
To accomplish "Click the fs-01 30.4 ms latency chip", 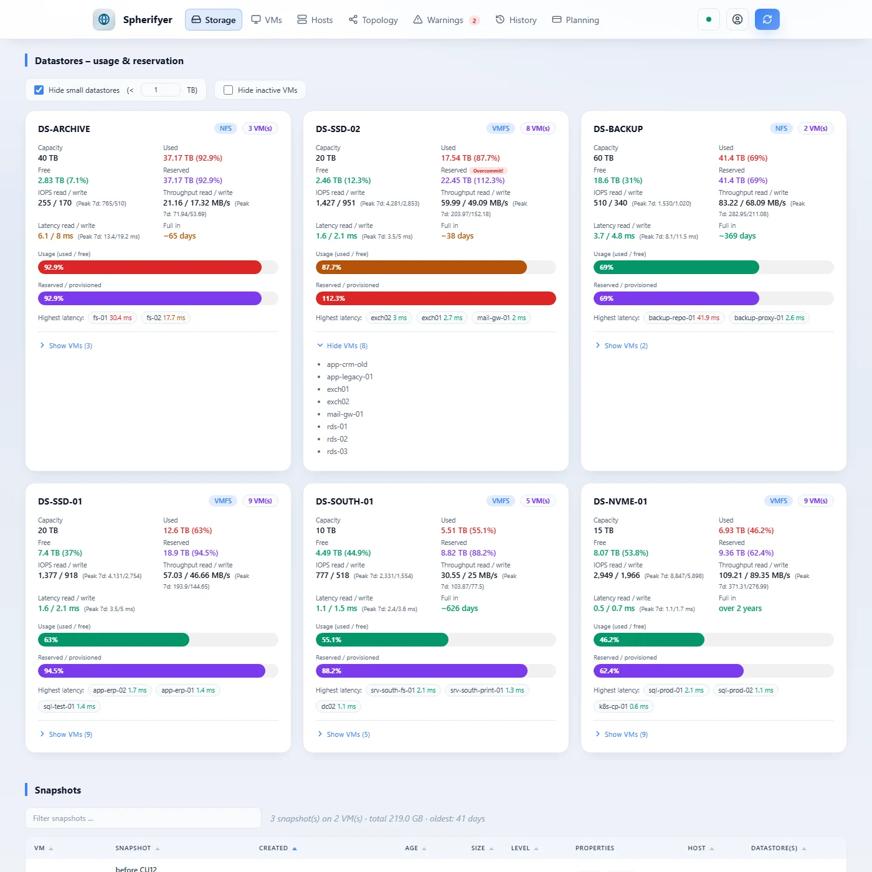I will pos(112,318).
